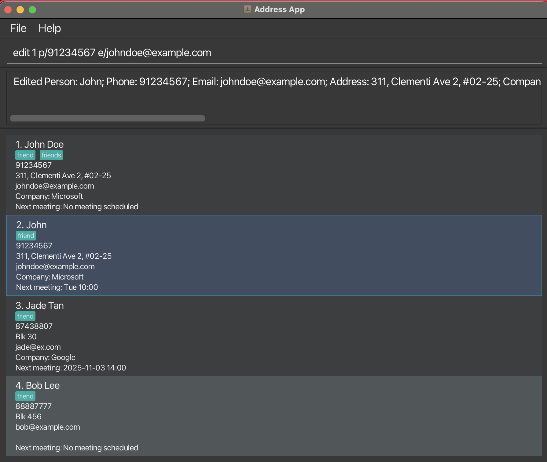Click the 'friends' tag on John Doe

tap(51, 155)
